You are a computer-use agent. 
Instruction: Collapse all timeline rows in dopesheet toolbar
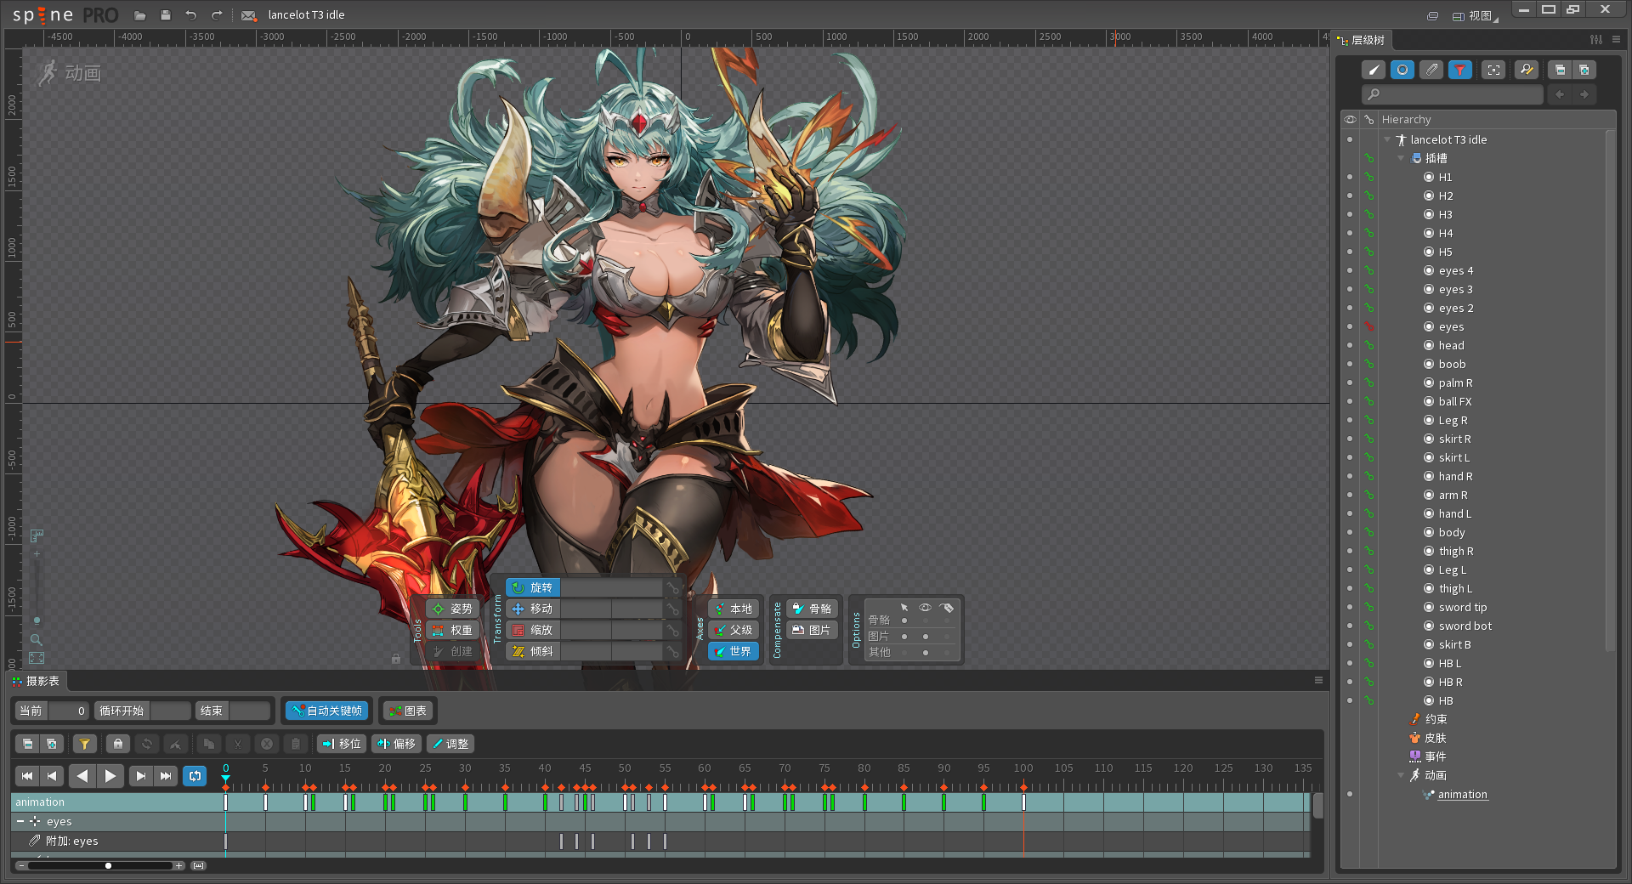pos(28,744)
